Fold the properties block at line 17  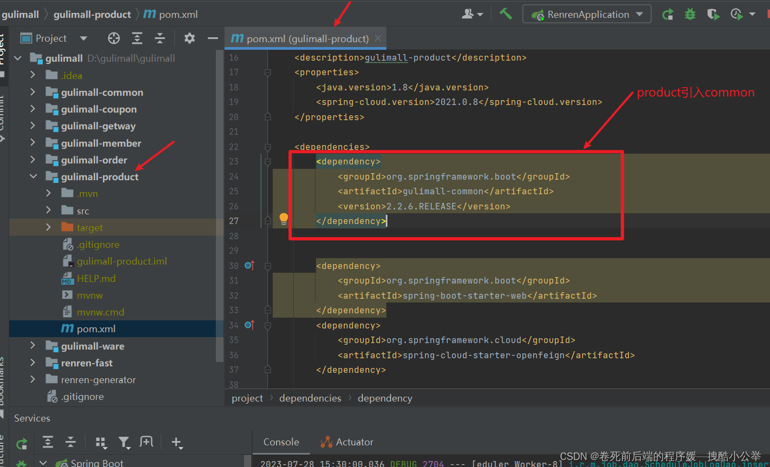tap(267, 72)
